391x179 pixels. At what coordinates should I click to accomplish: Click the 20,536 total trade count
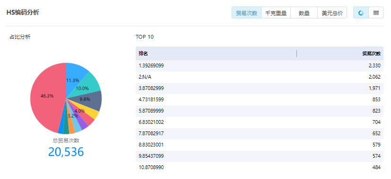[66, 152]
